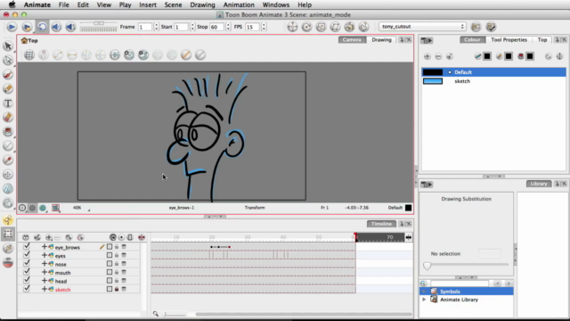
Task: Open the Drawing menu
Action: click(202, 4)
